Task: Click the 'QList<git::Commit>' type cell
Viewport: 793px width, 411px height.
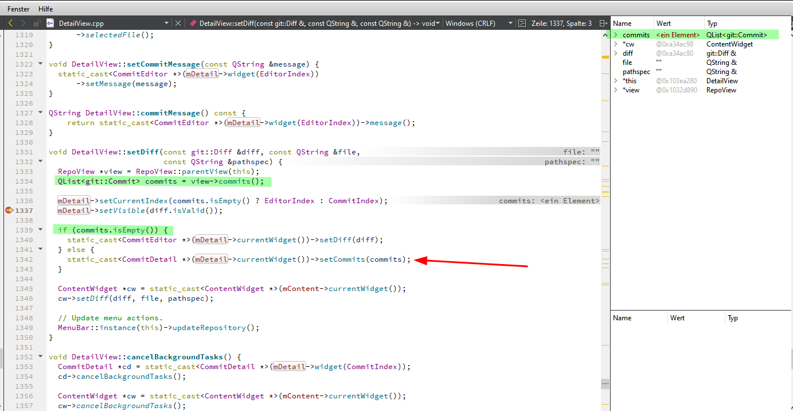Action: coord(737,35)
